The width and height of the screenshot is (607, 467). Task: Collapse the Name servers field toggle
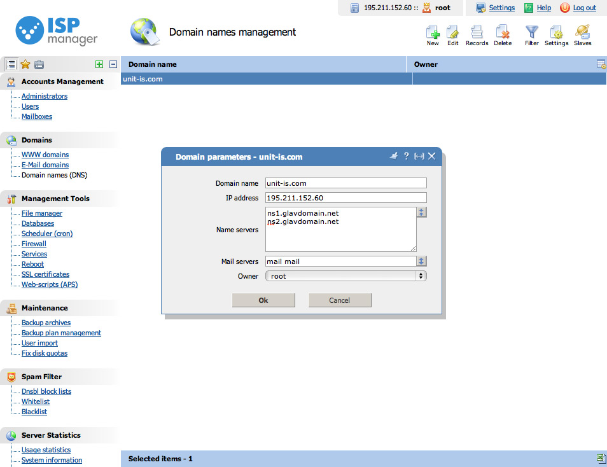pos(421,213)
